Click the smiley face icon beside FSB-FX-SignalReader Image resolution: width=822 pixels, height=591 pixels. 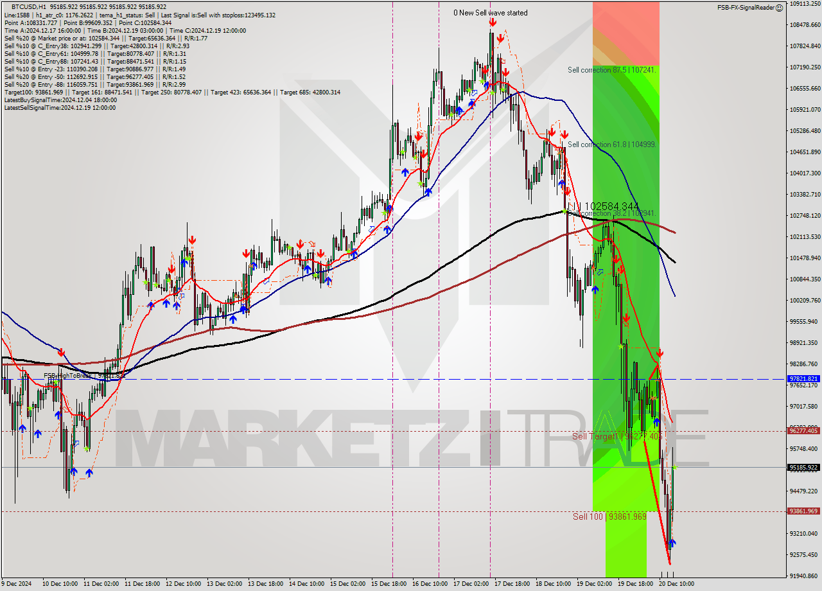[x=779, y=8]
